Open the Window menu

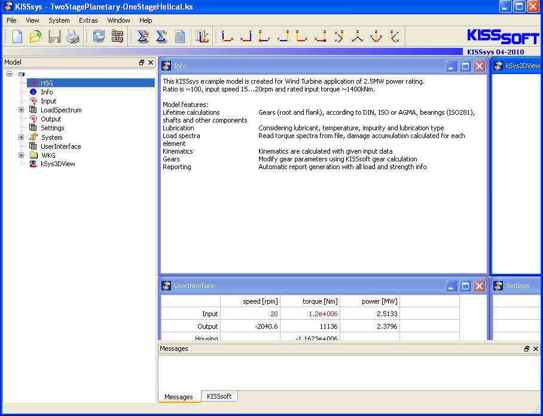click(x=118, y=20)
